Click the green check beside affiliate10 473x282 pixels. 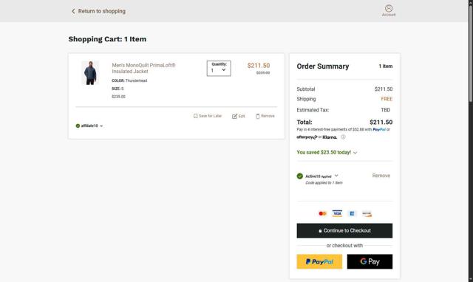pos(78,126)
